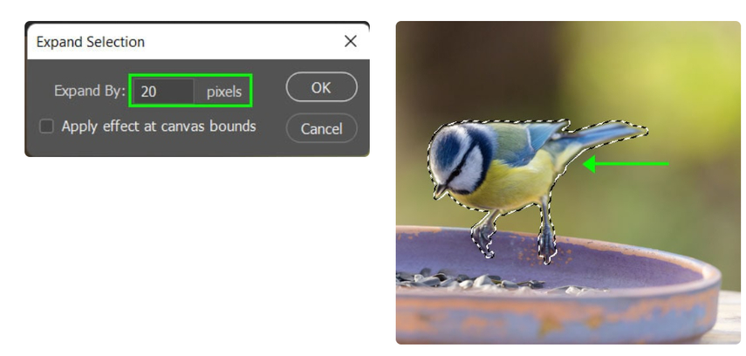The height and width of the screenshot is (356, 746).
Task: Click the bird's left raised foot
Action: (x=484, y=236)
